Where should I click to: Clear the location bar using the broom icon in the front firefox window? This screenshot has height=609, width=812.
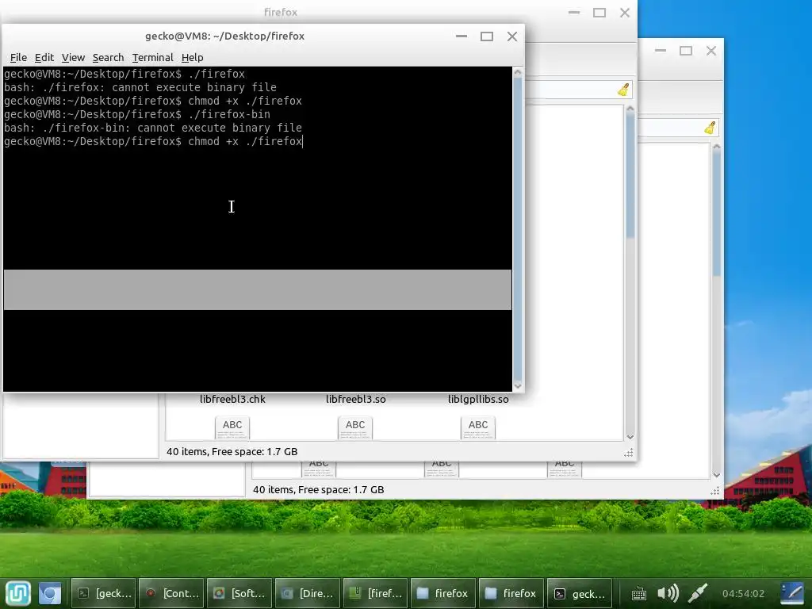[x=623, y=90]
